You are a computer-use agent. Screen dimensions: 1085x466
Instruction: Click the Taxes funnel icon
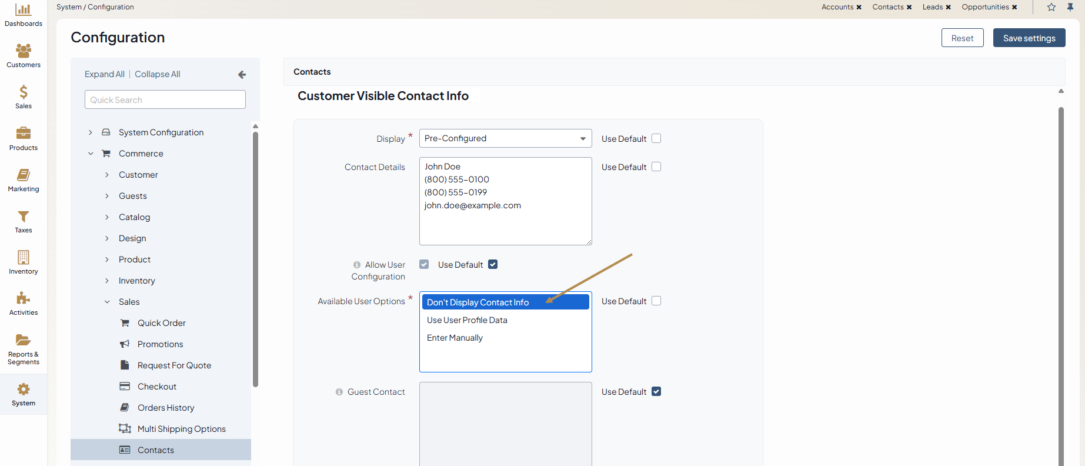24,217
